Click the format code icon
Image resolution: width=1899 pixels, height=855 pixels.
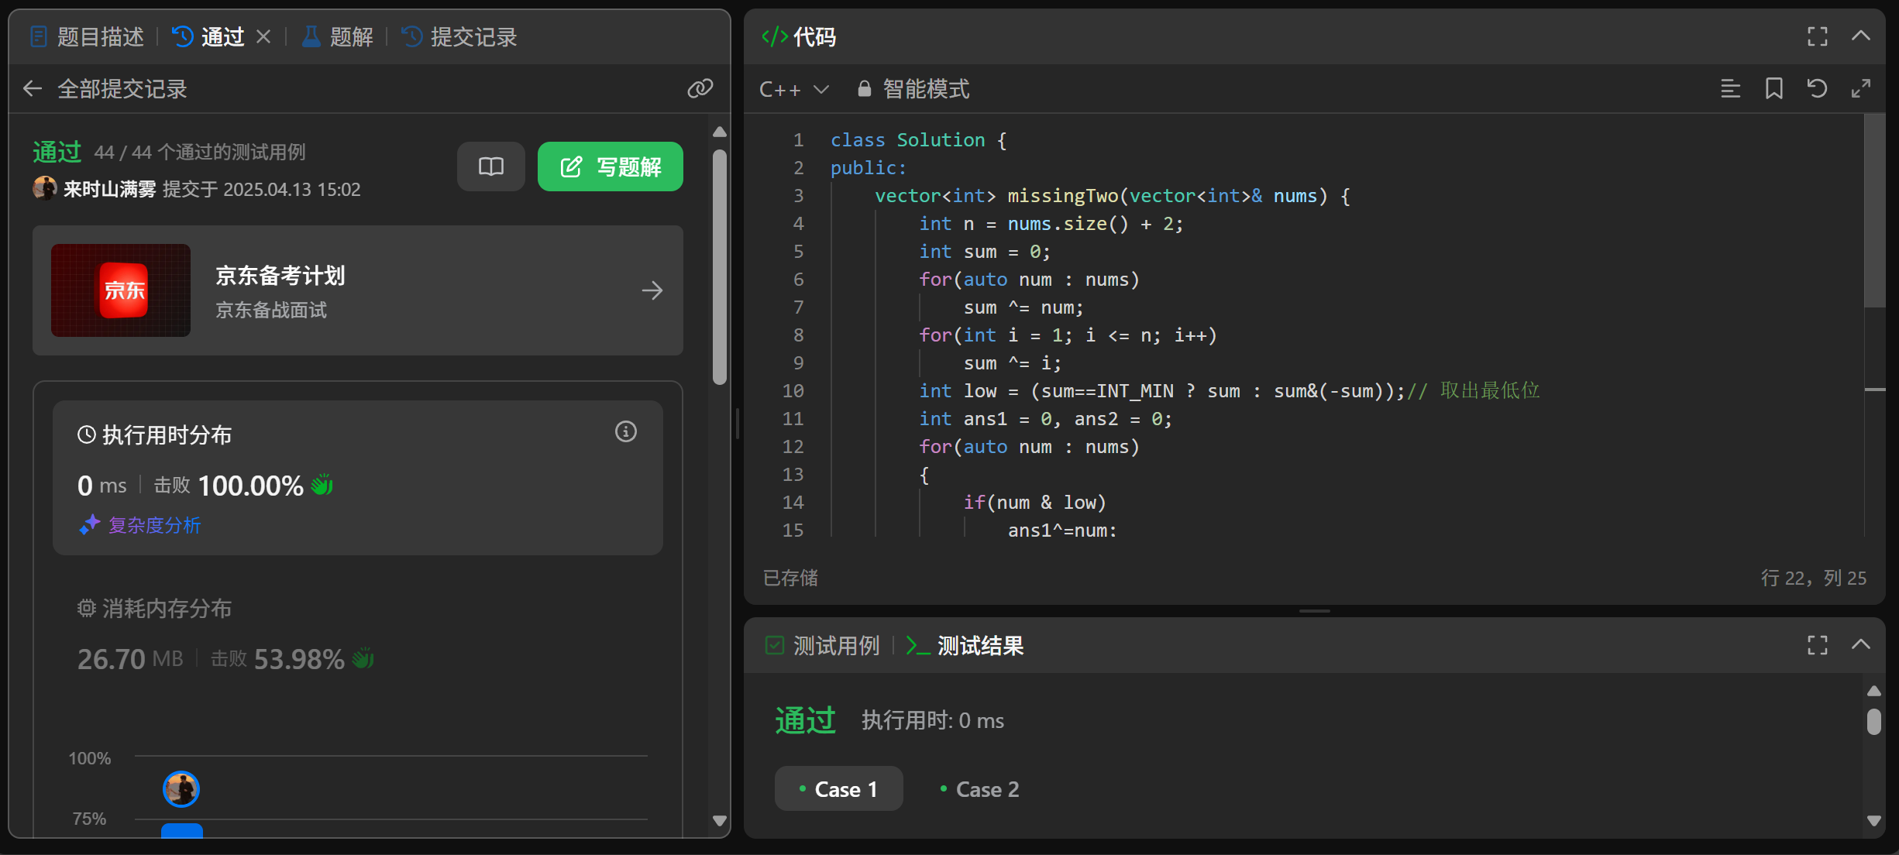click(x=1730, y=89)
